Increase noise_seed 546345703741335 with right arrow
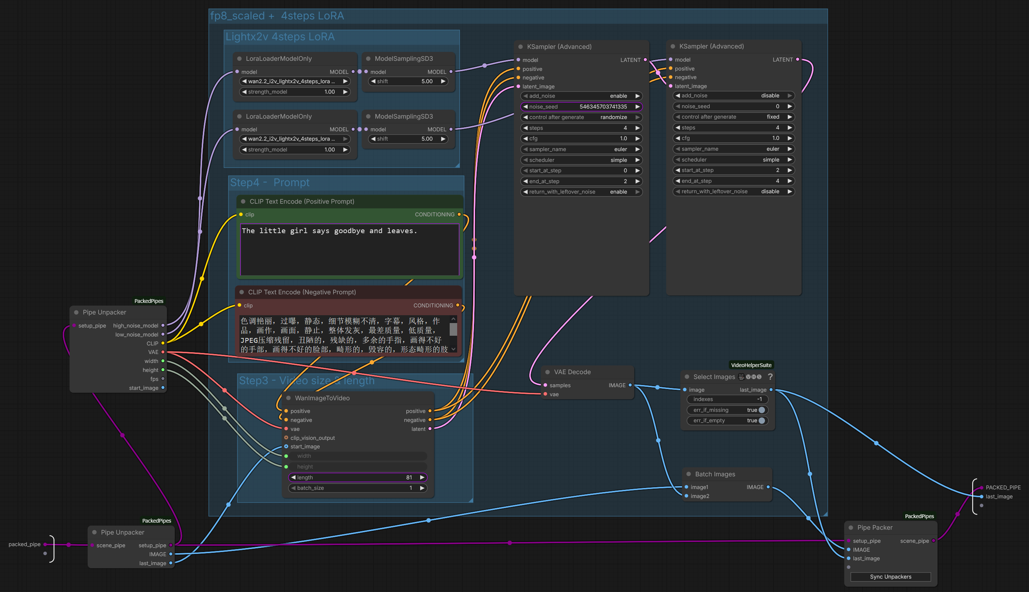 coord(638,107)
